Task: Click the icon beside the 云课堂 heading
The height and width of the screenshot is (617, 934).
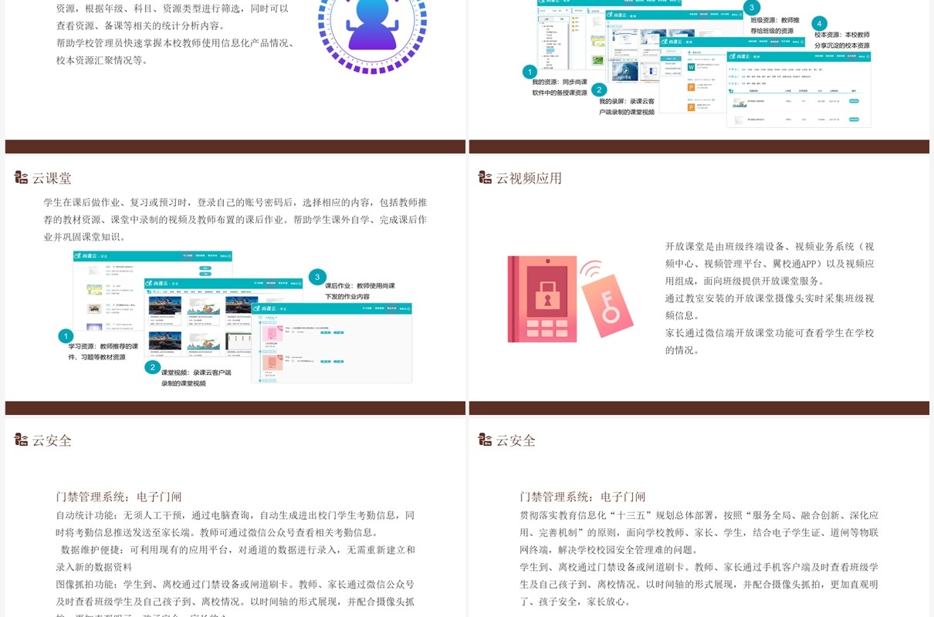Action: pos(22,177)
